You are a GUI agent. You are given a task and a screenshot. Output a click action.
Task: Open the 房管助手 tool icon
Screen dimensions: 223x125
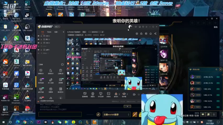coord(51,71)
